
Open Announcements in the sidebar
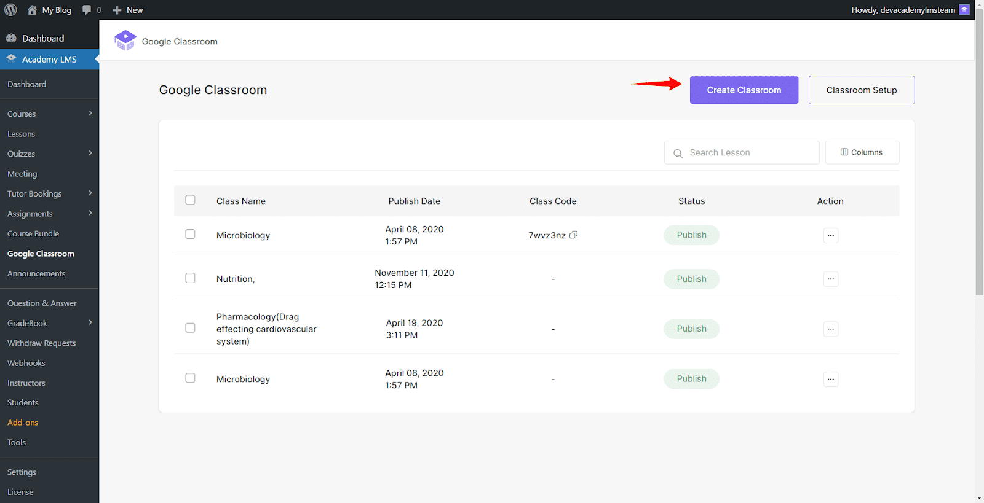36,274
